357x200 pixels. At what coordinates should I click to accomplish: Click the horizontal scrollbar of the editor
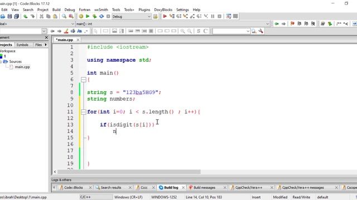129,172
